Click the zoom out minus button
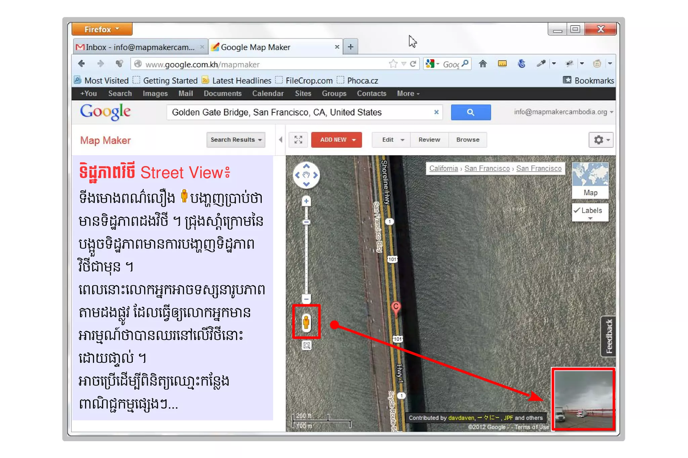The height and width of the screenshot is (458, 688). (x=306, y=299)
